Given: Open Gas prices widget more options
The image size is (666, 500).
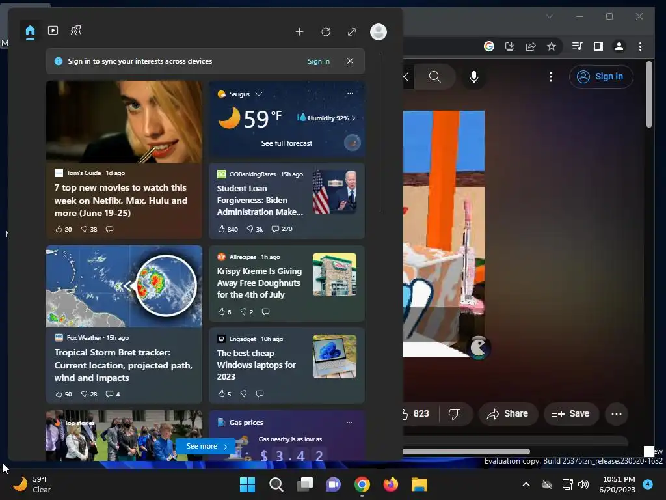Looking at the screenshot, I should 349,422.
